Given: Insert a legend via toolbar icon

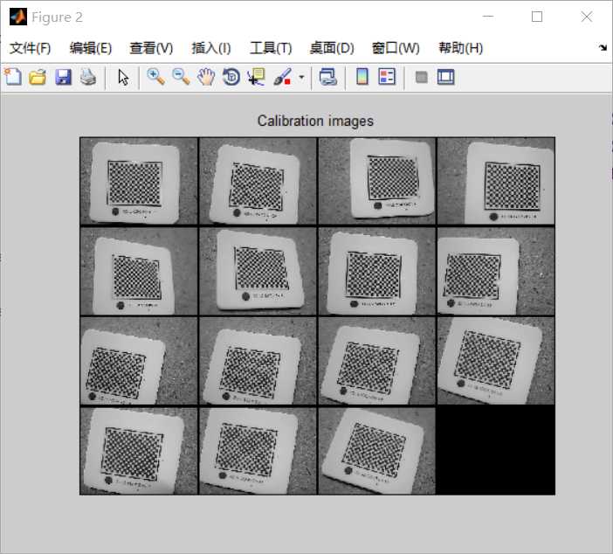Looking at the screenshot, I should [387, 77].
